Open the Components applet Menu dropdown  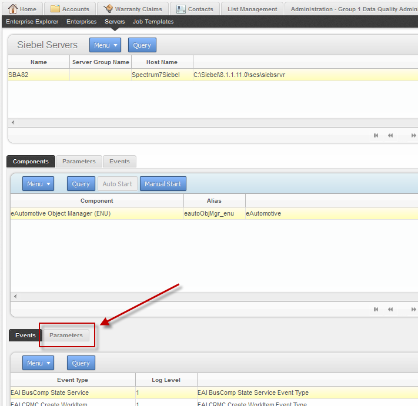[x=38, y=184]
